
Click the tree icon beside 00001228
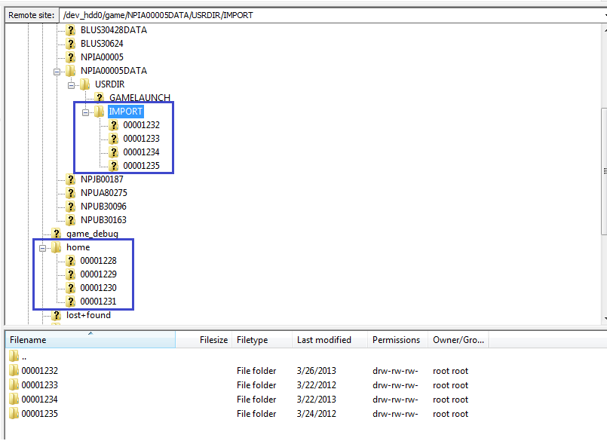(70, 261)
